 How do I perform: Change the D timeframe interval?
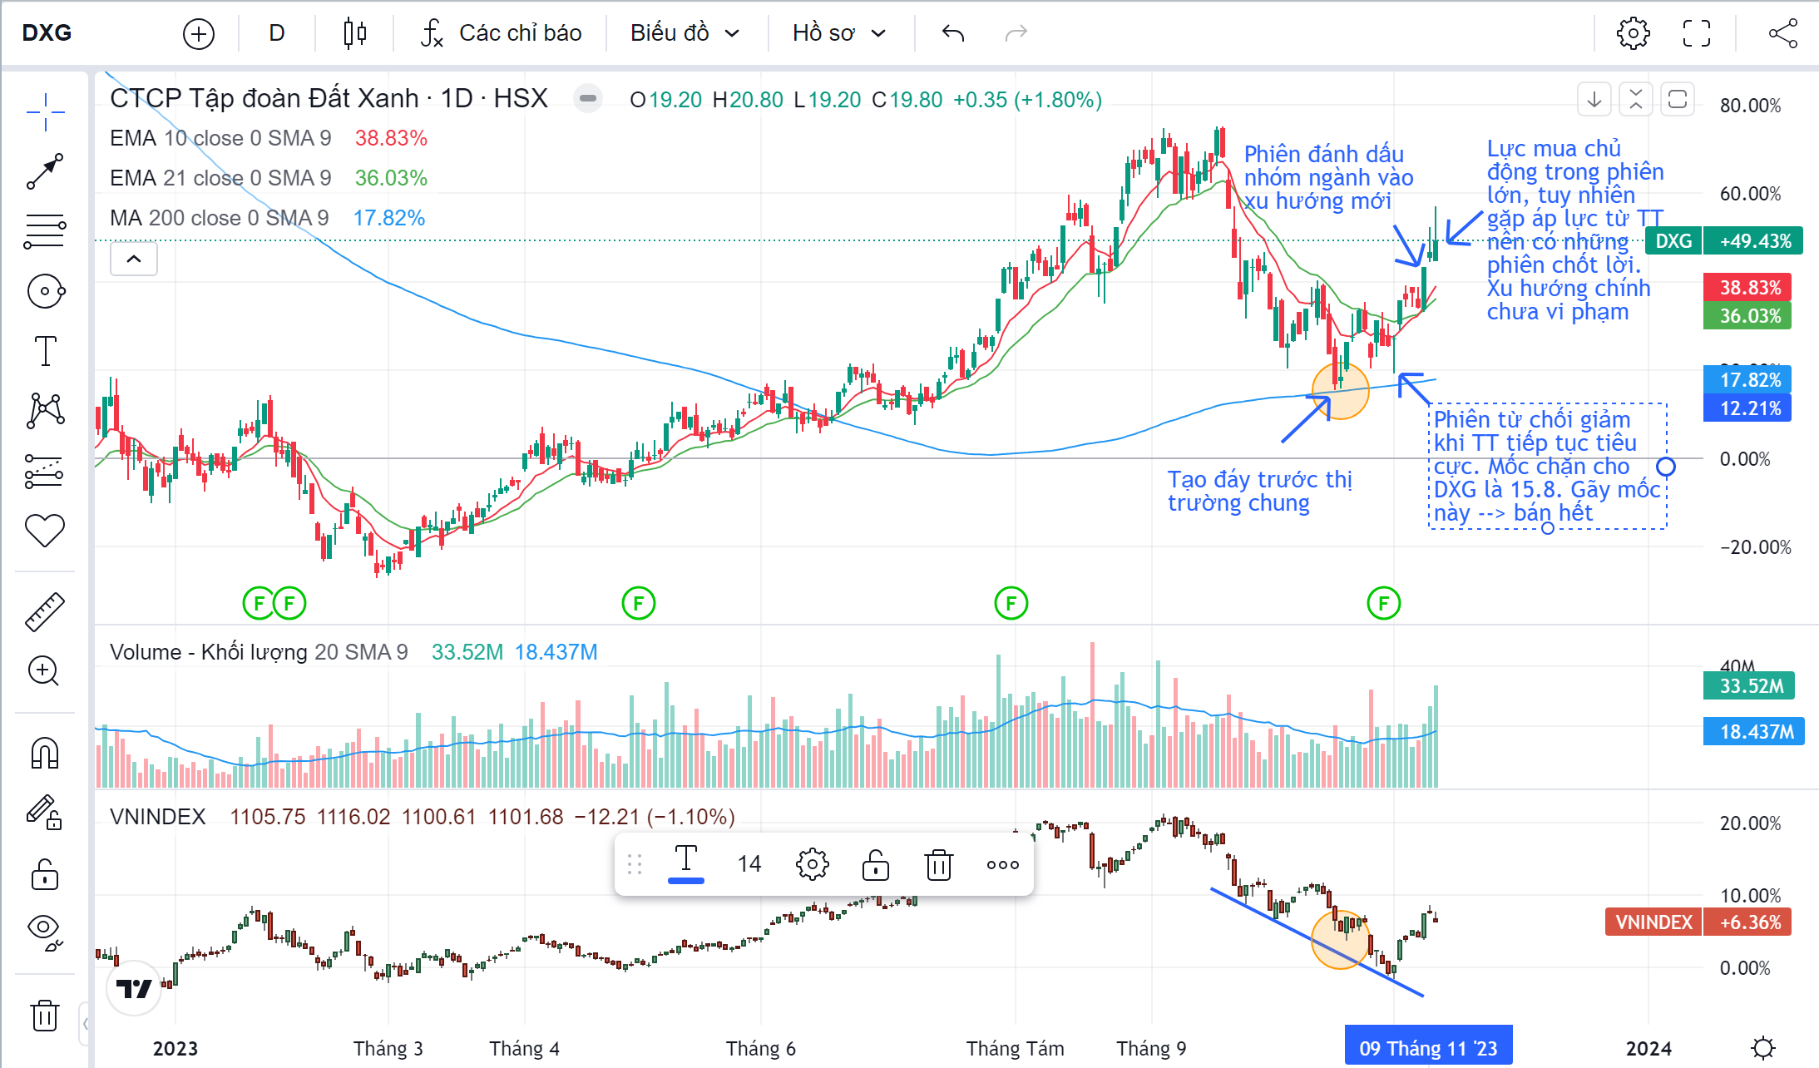coord(277,33)
